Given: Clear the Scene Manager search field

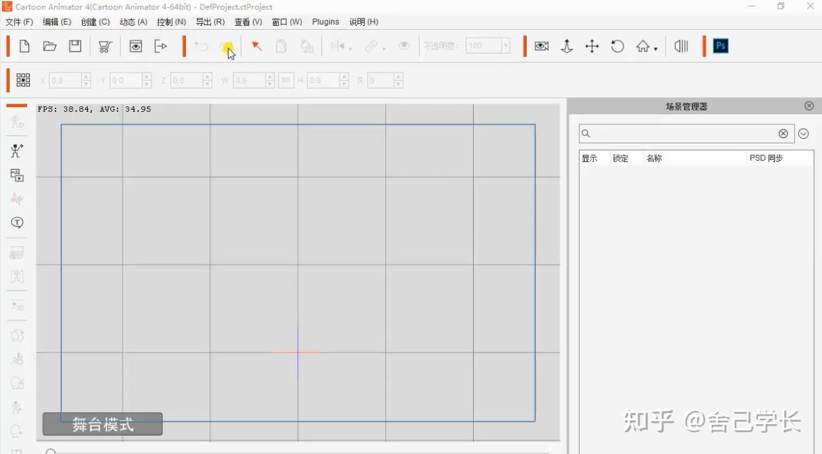Looking at the screenshot, I should click(783, 133).
